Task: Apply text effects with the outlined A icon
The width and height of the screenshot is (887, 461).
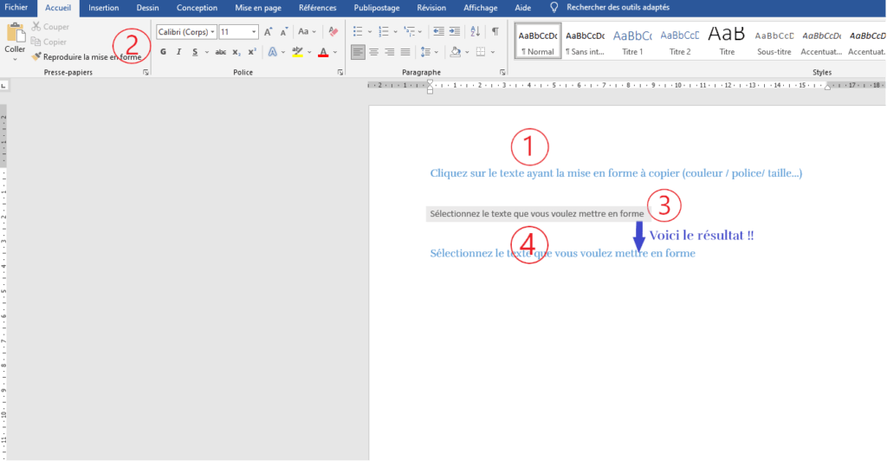Action: point(273,52)
